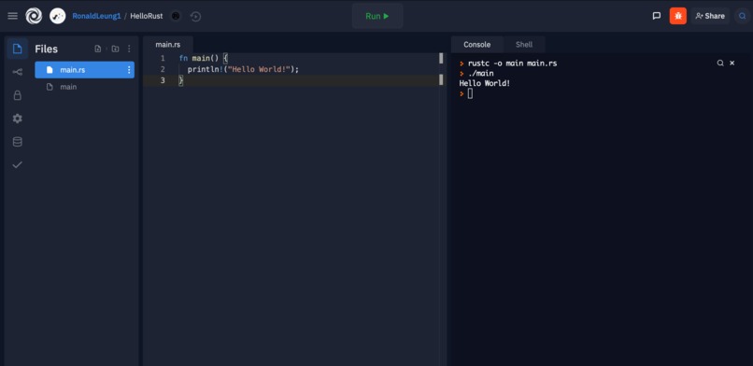Switch to the Shell tab
The height and width of the screenshot is (366, 753).
tap(524, 45)
